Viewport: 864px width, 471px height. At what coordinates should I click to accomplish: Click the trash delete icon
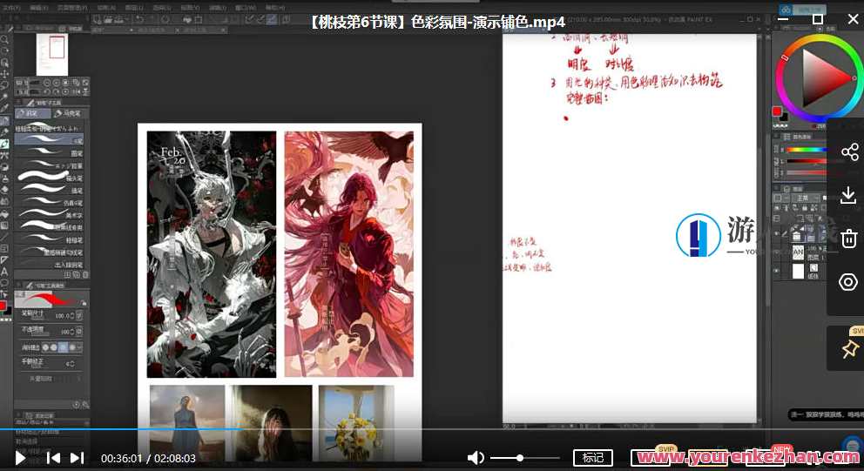coord(848,239)
